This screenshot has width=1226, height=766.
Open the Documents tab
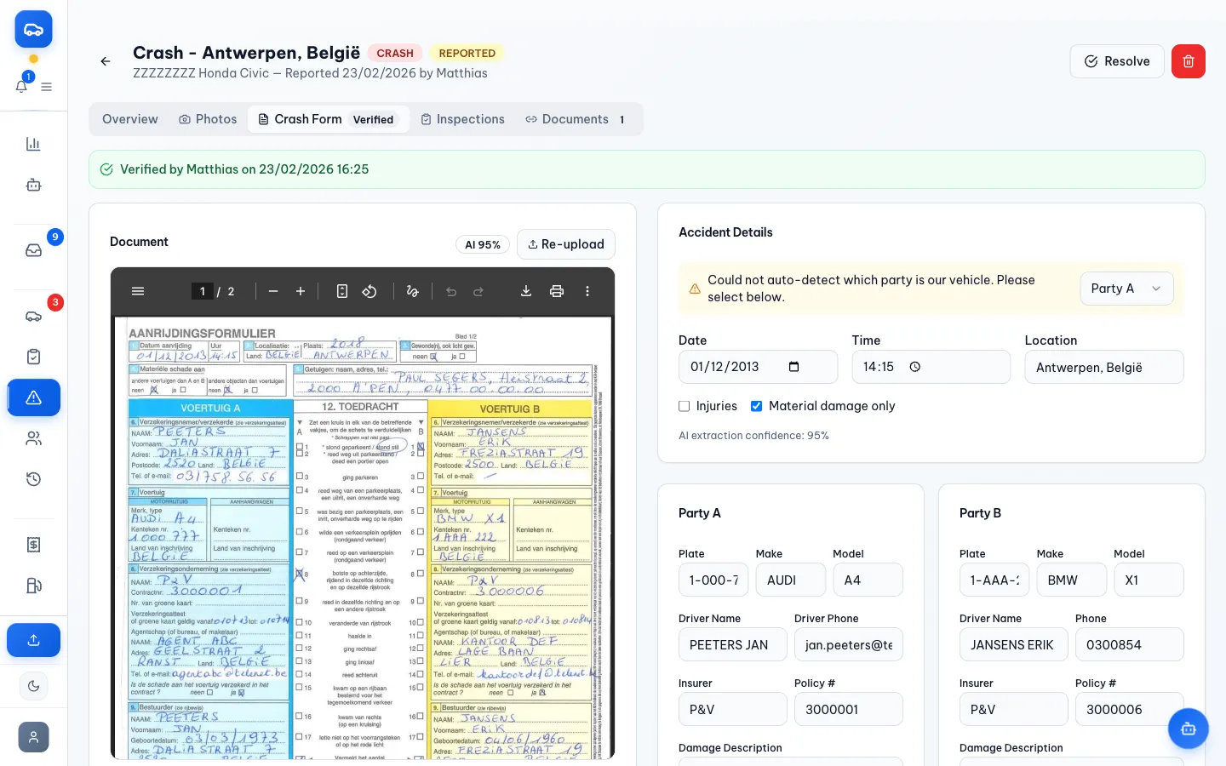pos(576,119)
